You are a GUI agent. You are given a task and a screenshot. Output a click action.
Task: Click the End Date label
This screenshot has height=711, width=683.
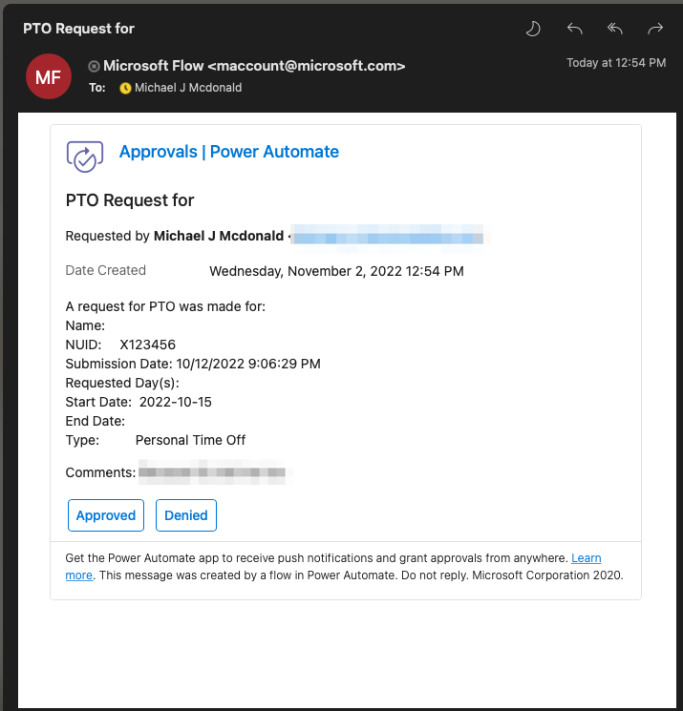(96, 421)
